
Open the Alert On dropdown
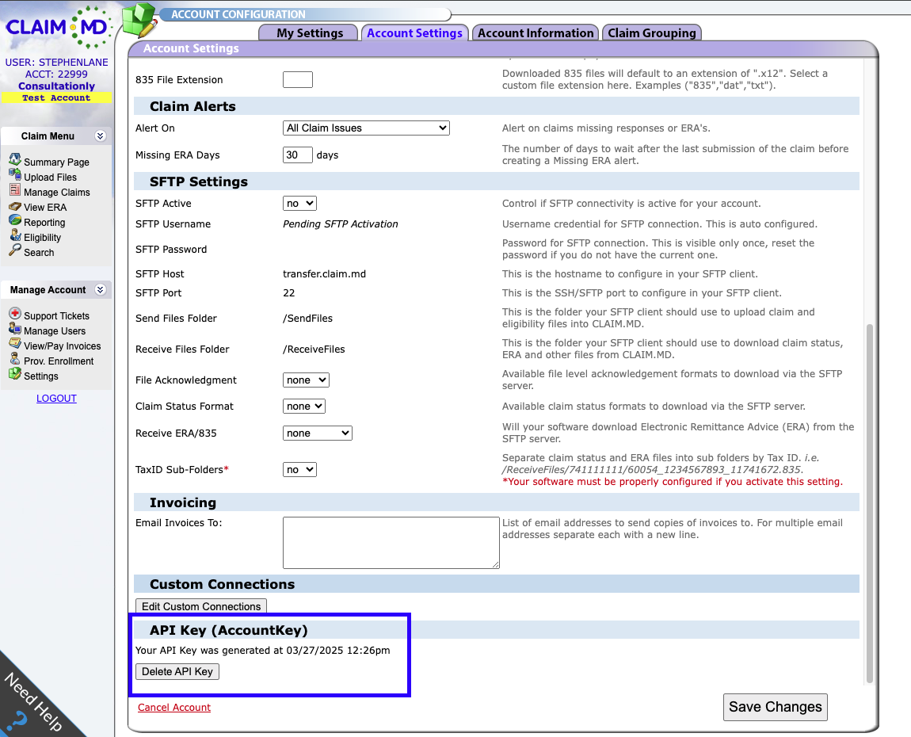[366, 128]
